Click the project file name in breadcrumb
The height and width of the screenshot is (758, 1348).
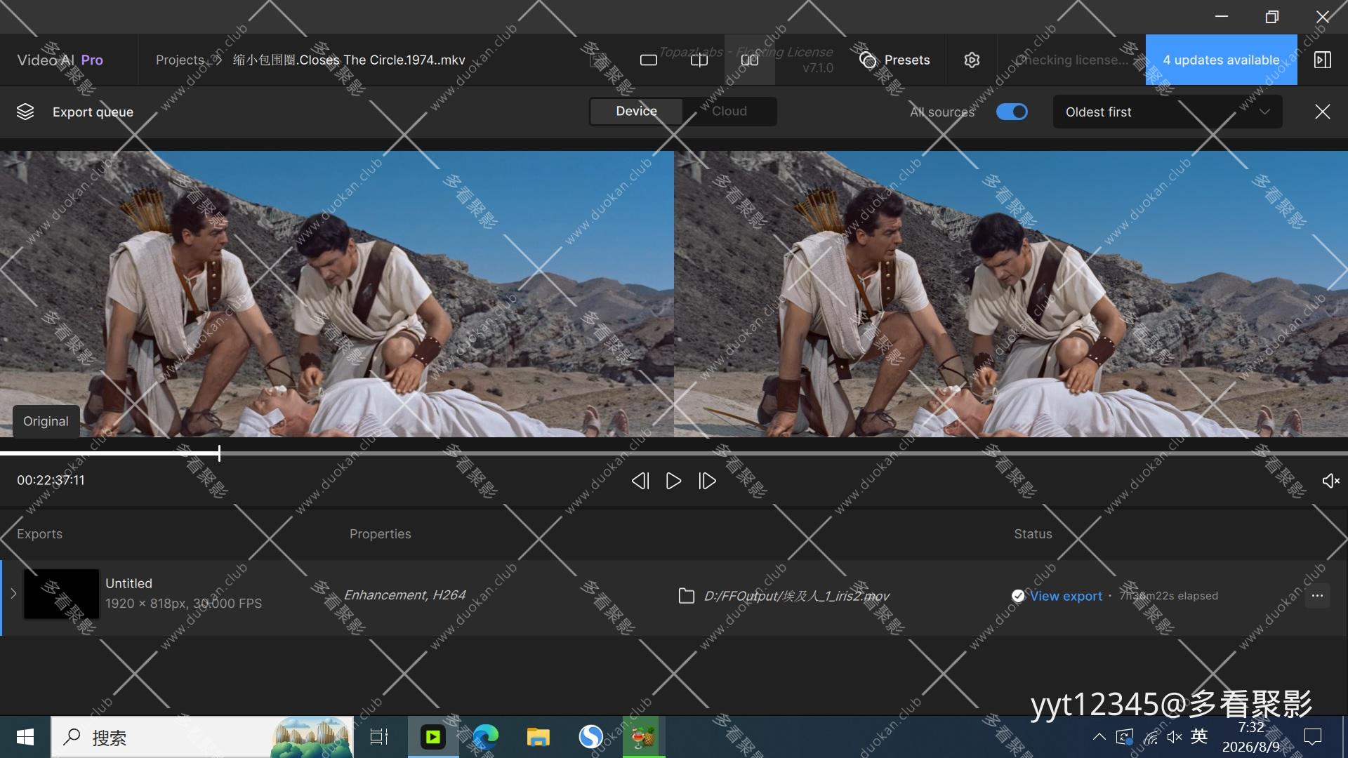349,60
